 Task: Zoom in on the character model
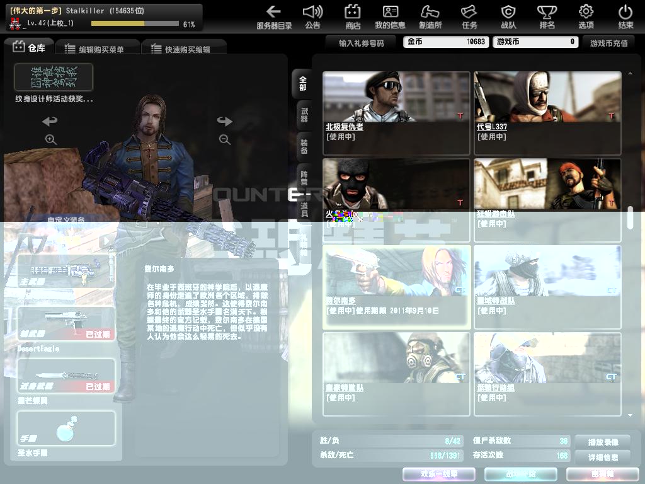point(51,140)
